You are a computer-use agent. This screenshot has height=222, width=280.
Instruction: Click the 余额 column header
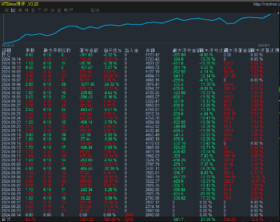150,50
